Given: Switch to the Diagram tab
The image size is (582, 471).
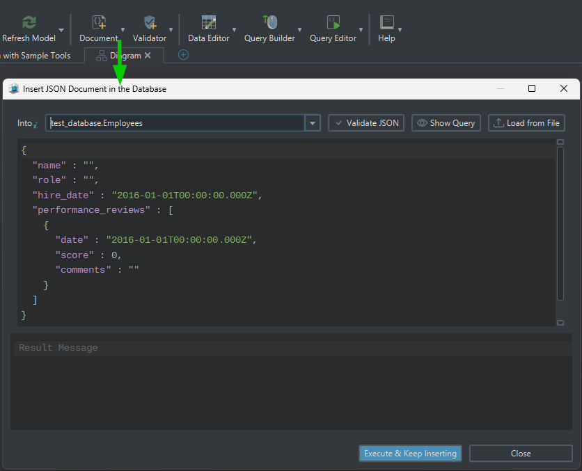Looking at the screenshot, I should pyautogui.click(x=124, y=56).
